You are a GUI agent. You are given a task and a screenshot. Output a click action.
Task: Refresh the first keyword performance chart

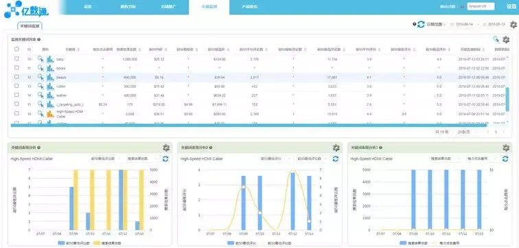click(165, 159)
